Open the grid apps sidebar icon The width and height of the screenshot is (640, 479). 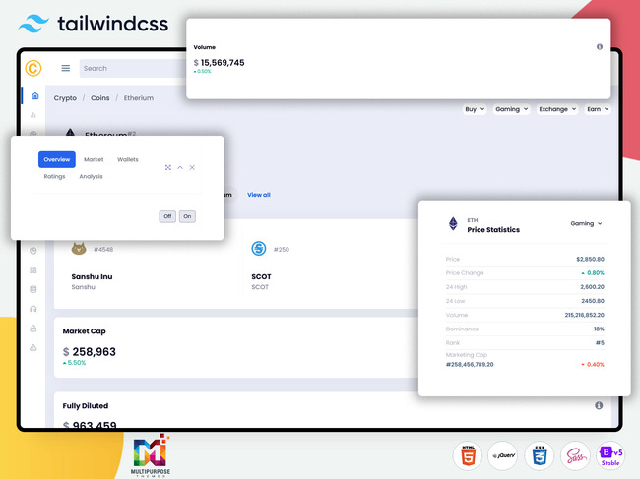[33, 270]
